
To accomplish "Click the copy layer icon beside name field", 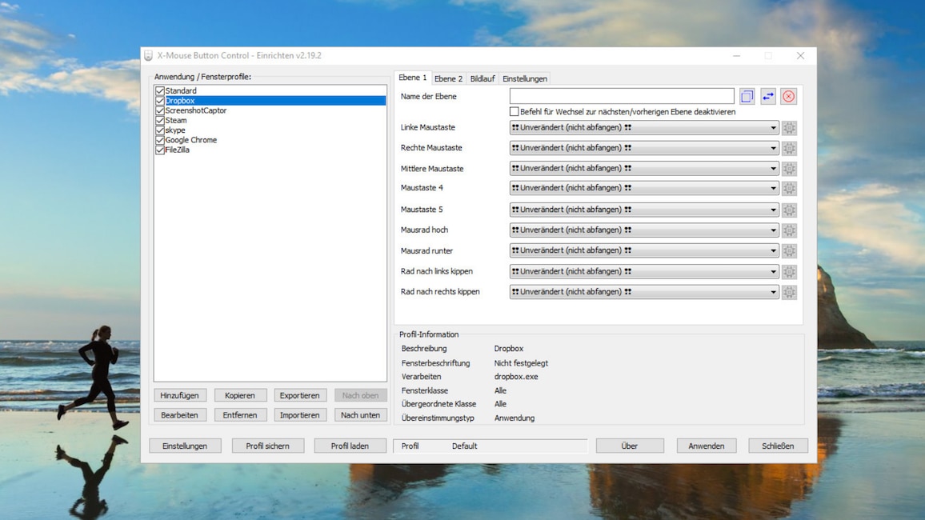I will coord(747,96).
